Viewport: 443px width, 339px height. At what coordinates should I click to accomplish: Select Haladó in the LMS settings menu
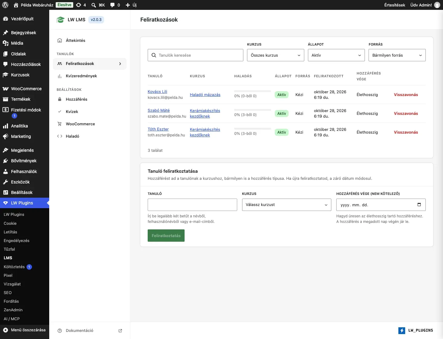(x=90, y=136)
